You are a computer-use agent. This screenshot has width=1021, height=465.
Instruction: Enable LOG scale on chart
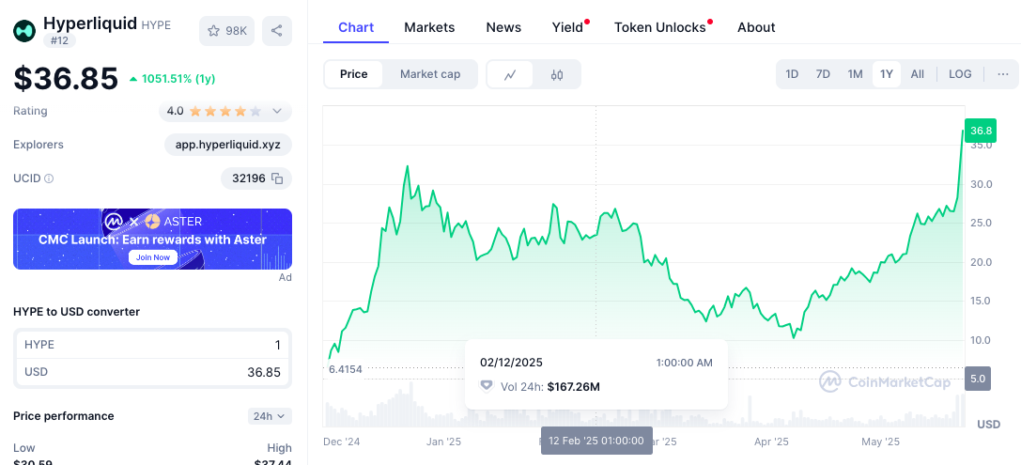coord(960,74)
